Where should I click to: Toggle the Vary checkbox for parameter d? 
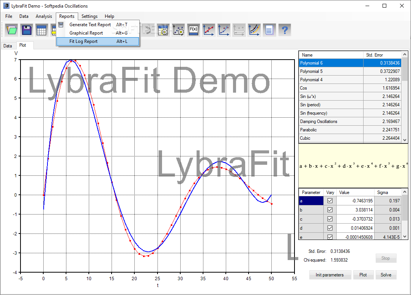[330, 228]
